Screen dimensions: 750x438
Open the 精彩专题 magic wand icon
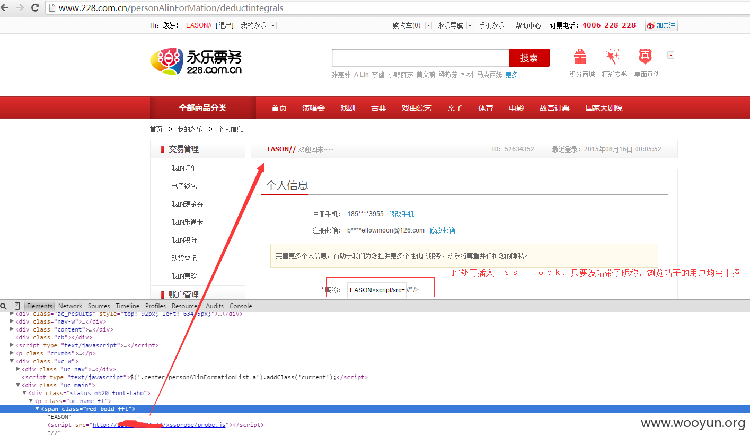click(613, 57)
